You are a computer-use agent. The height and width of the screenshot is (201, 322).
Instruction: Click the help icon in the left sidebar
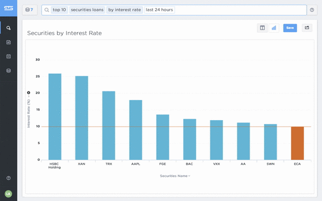click(9, 178)
